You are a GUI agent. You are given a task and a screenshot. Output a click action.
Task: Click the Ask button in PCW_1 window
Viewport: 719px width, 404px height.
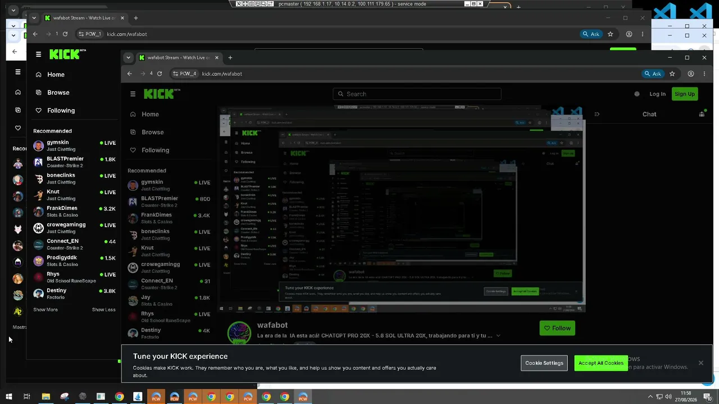pyautogui.click(x=591, y=34)
